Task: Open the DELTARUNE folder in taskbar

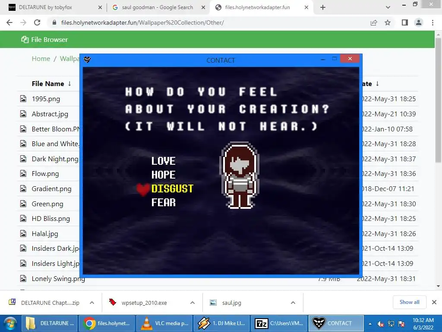Action: (50, 323)
